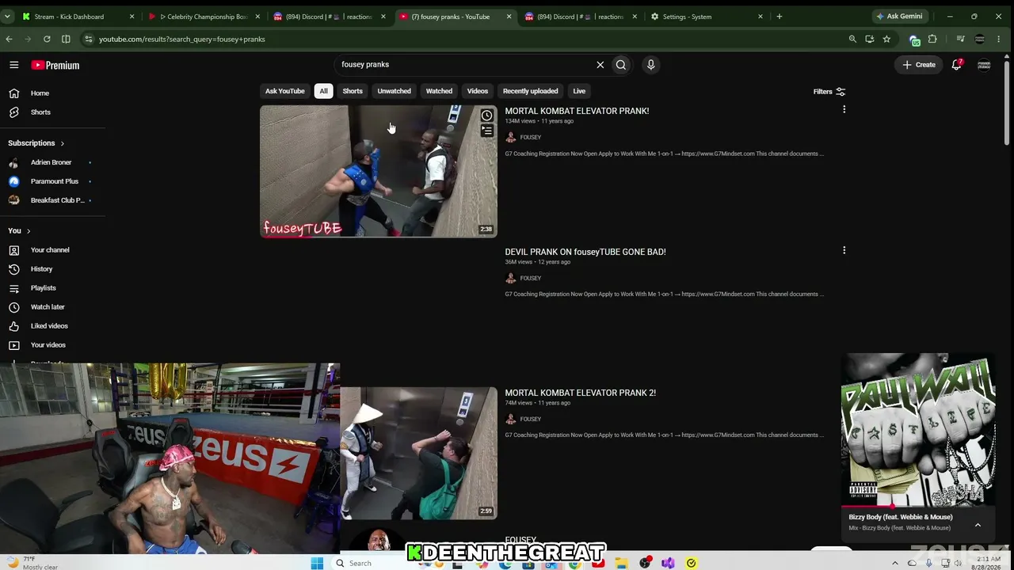1014x570 pixels.
Task: Open the YouTube account avatar menu
Action: (984, 65)
